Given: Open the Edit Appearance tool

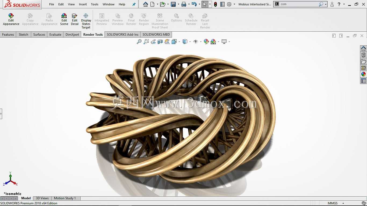Looking at the screenshot, I should 11,19.
